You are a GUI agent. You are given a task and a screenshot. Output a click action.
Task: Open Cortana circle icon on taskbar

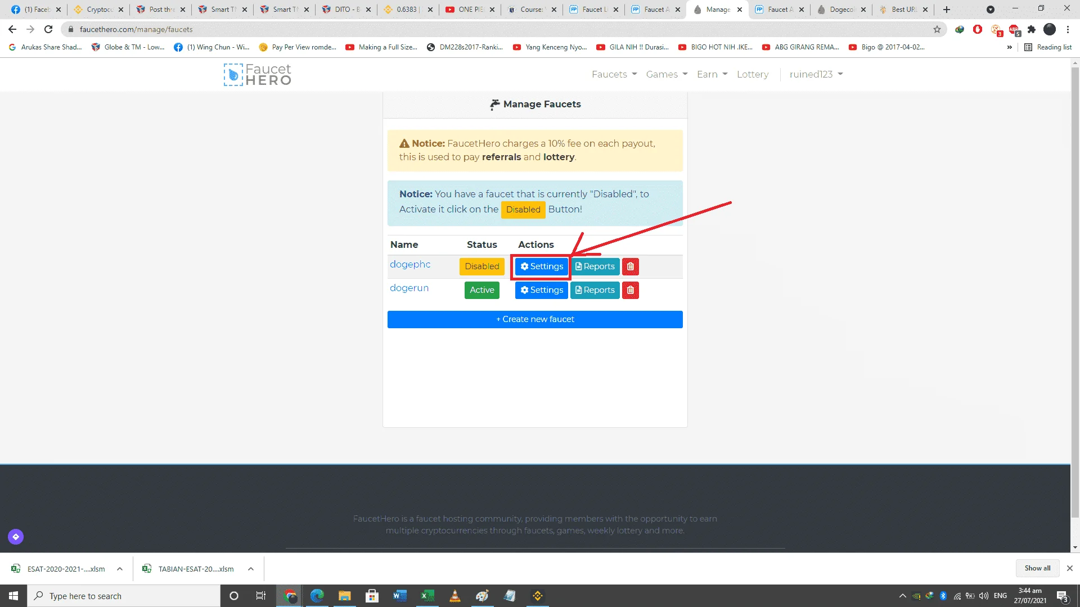(x=234, y=596)
